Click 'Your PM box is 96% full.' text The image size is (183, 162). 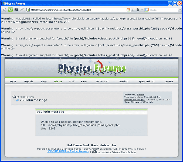pos(139,102)
